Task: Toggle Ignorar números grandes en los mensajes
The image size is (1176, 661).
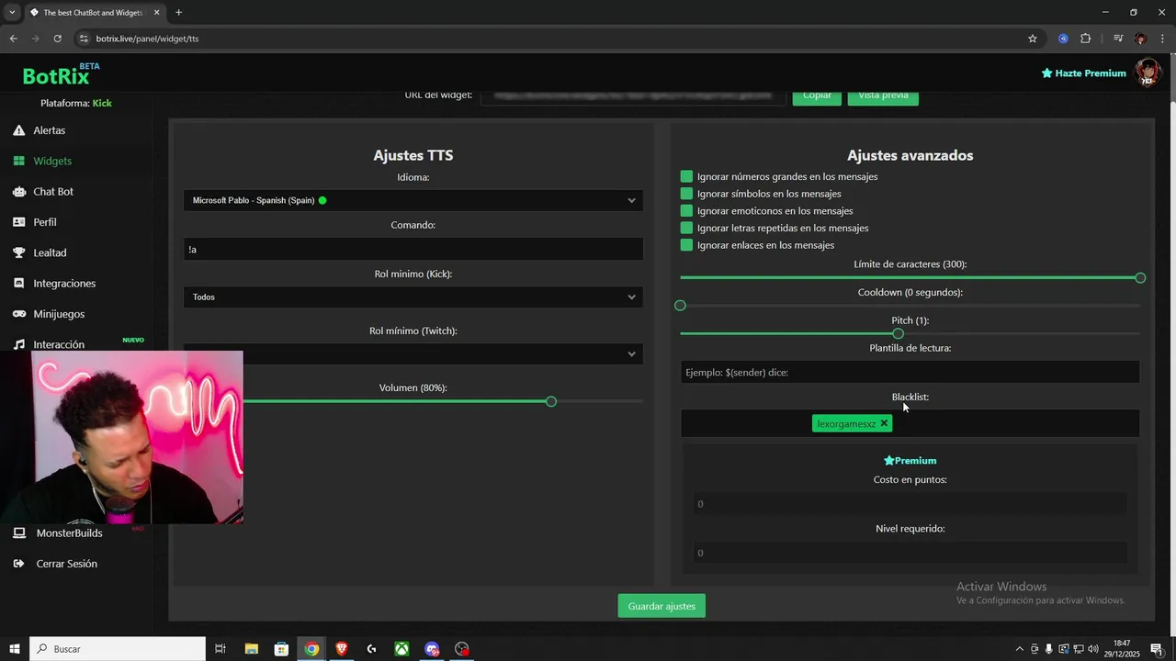Action: [686, 176]
